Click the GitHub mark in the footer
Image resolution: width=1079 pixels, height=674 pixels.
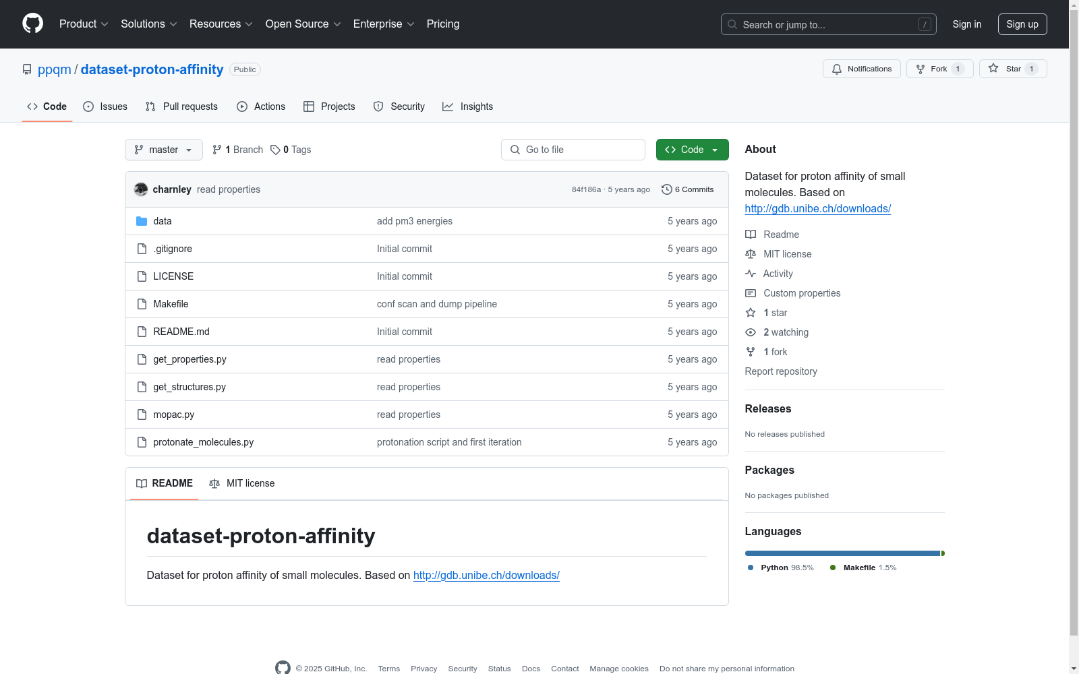pyautogui.click(x=283, y=668)
